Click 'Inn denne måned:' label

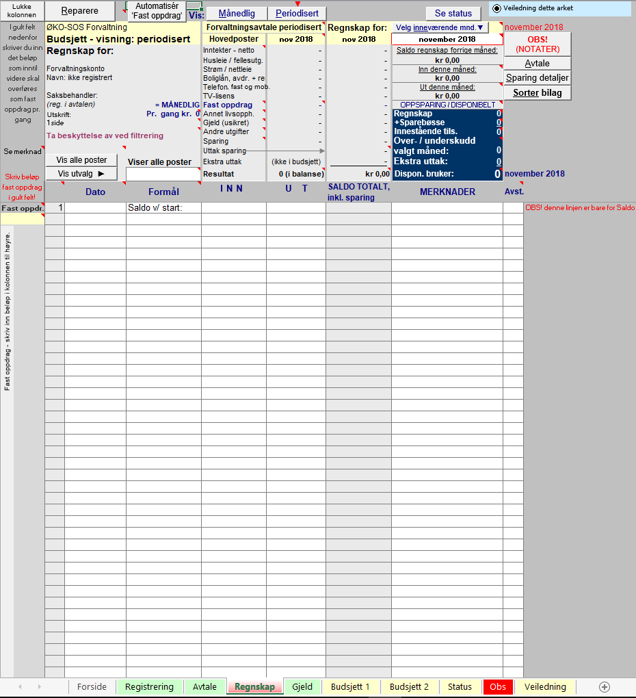point(447,69)
